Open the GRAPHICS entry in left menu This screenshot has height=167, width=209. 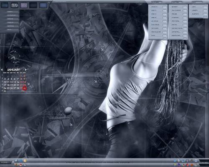(11, 26)
